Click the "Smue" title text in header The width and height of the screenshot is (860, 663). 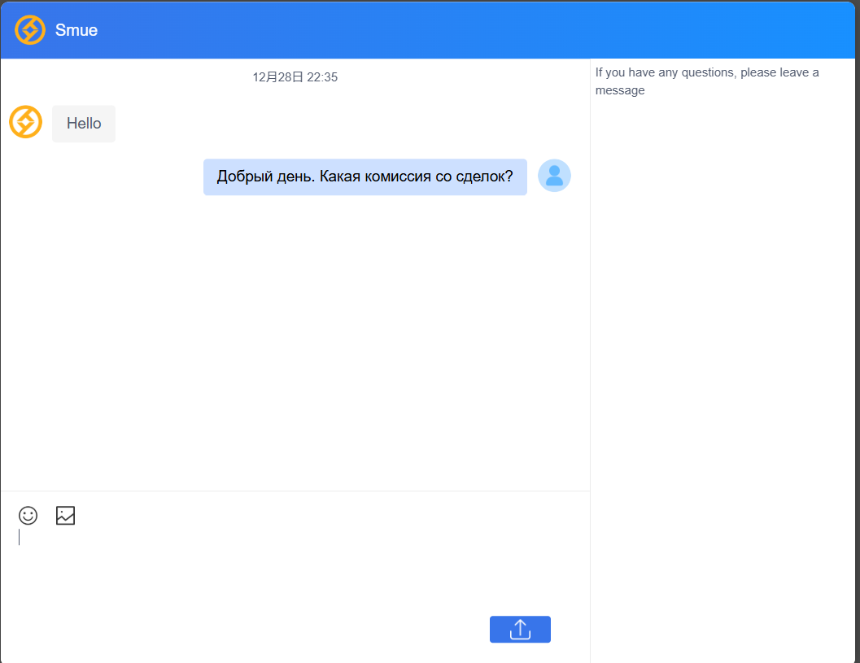click(76, 31)
